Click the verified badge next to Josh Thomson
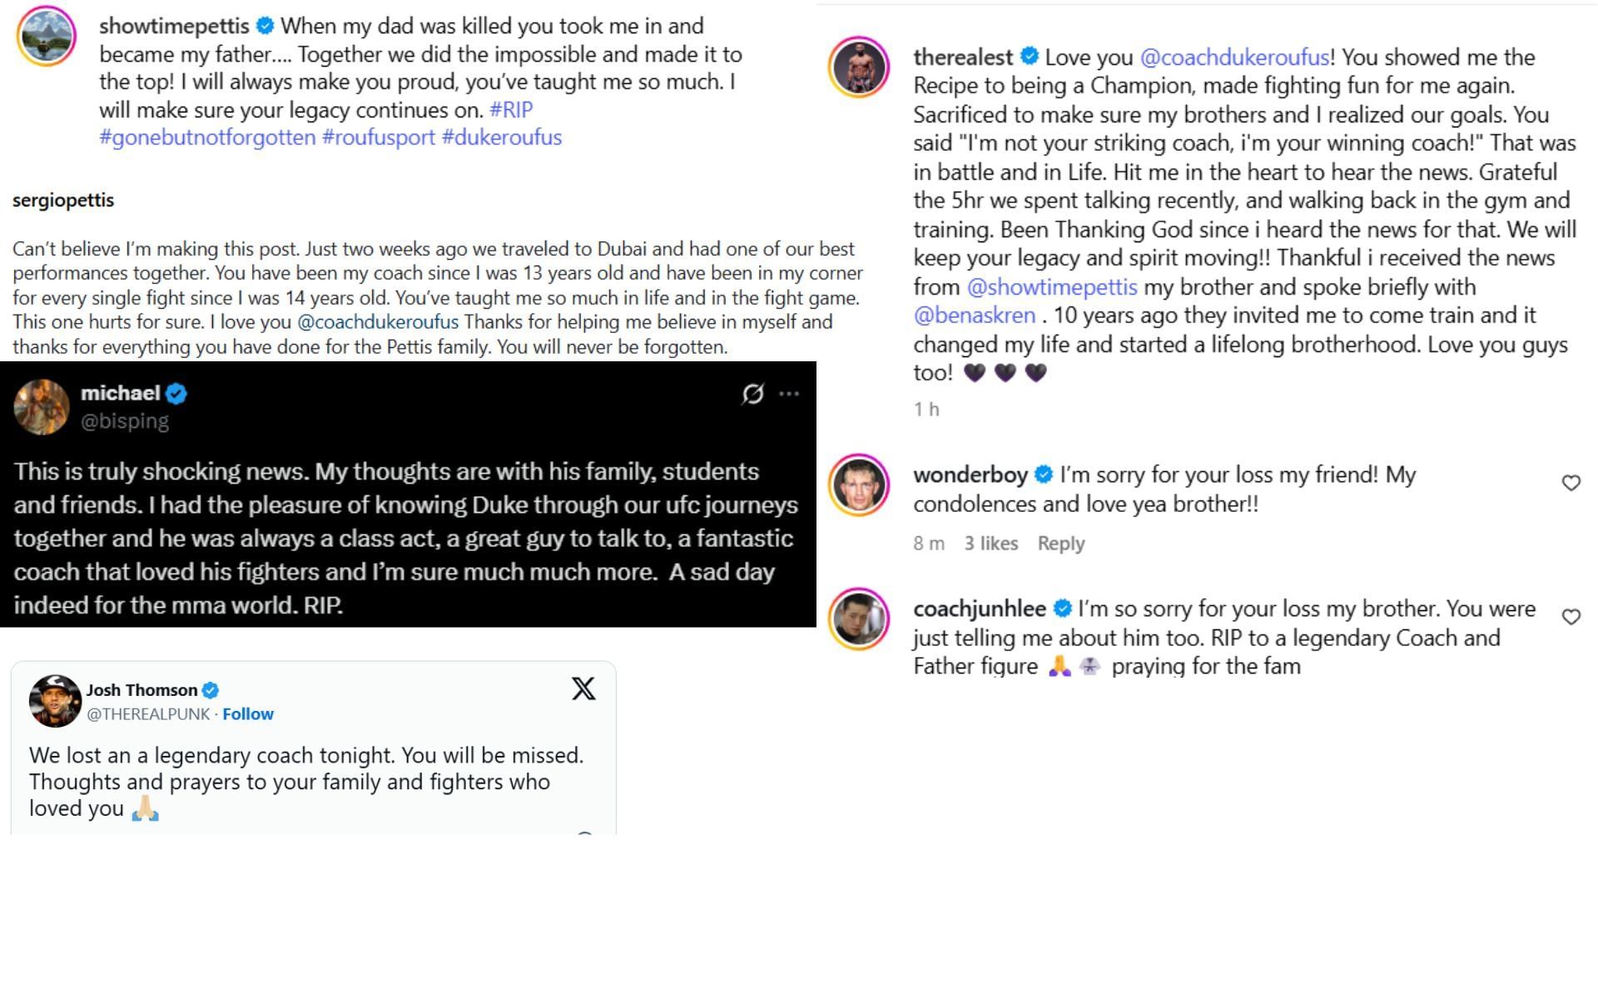The image size is (1598, 999). pyautogui.click(x=211, y=690)
